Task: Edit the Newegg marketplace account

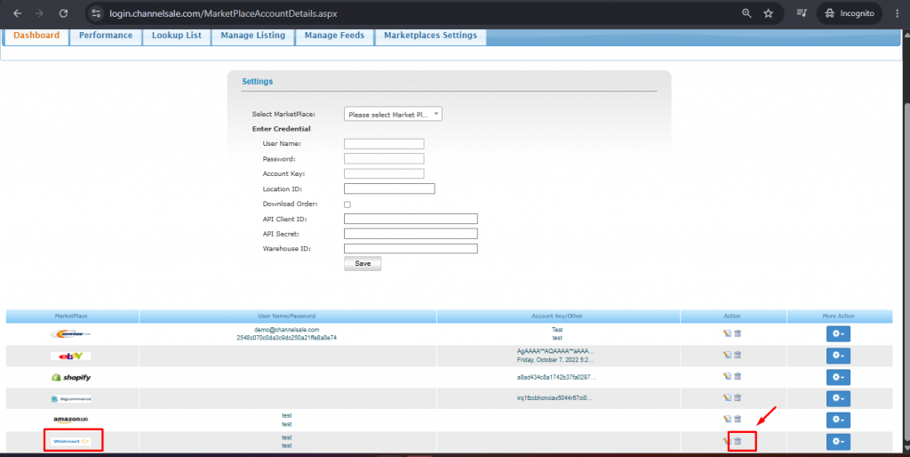Action: point(727,333)
